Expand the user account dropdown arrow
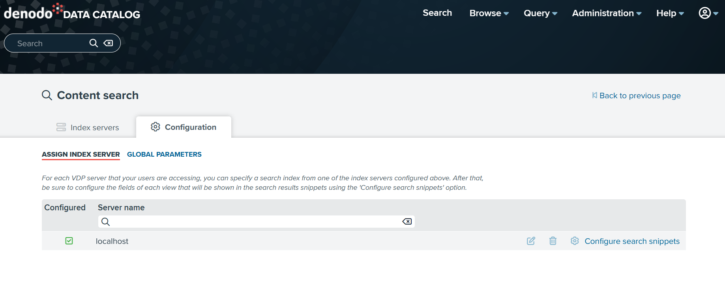Screen dimensions: 725x292 716,13
